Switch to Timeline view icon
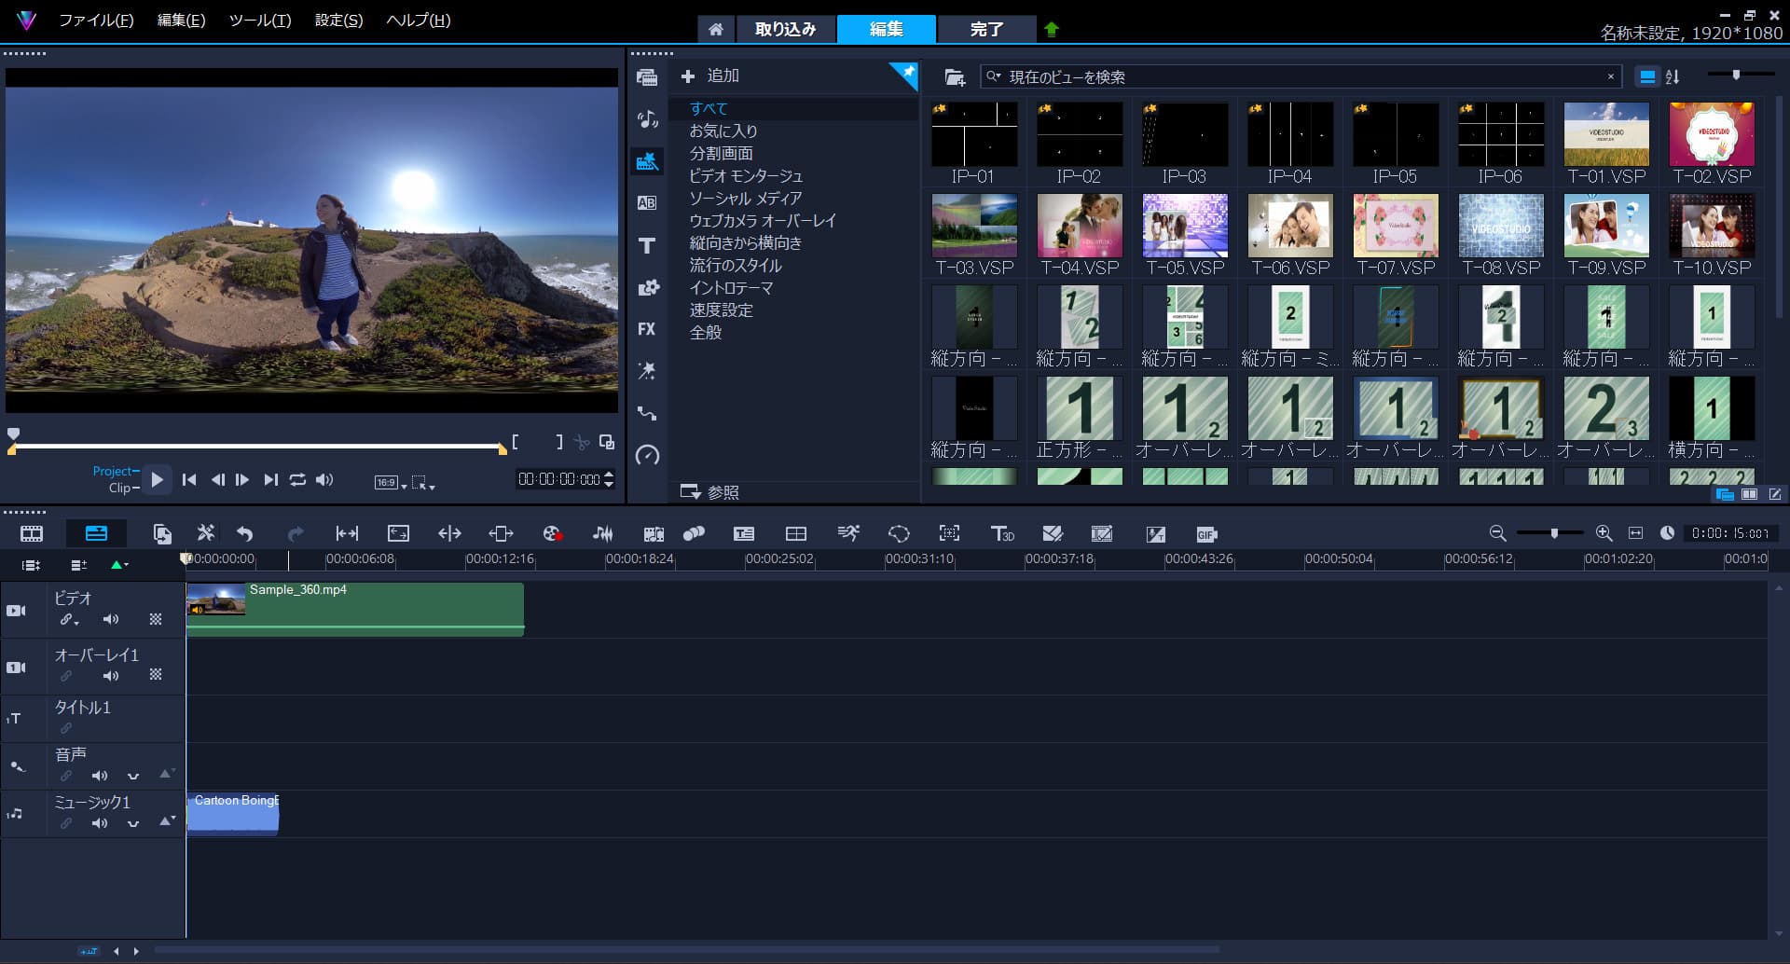The width and height of the screenshot is (1790, 964). click(x=96, y=533)
